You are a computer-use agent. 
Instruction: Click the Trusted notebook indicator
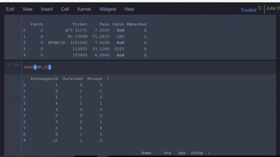[x=248, y=10]
